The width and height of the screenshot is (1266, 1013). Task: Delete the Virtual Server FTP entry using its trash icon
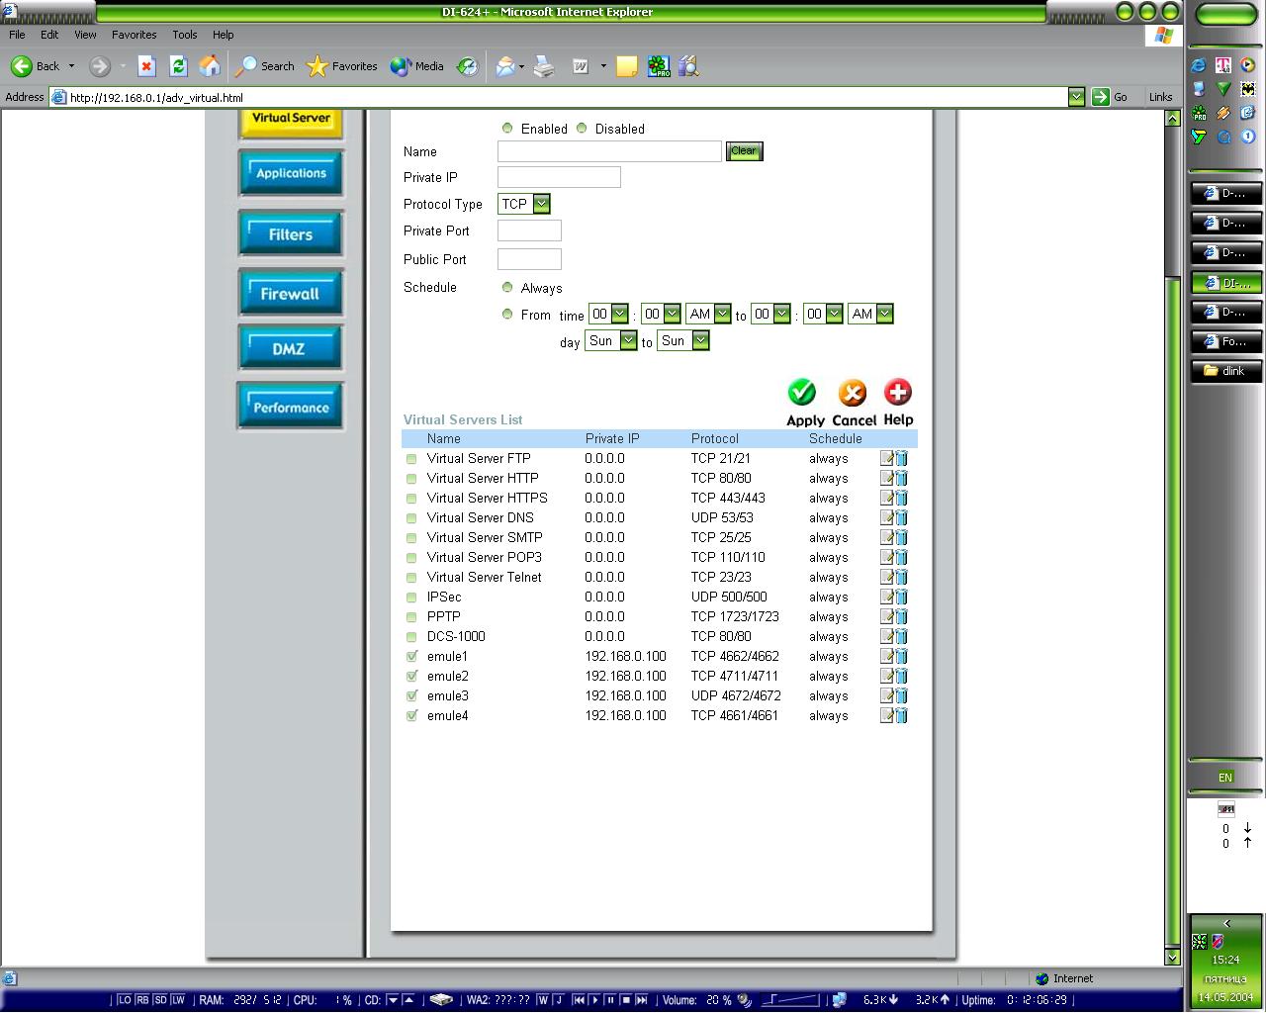coord(901,459)
